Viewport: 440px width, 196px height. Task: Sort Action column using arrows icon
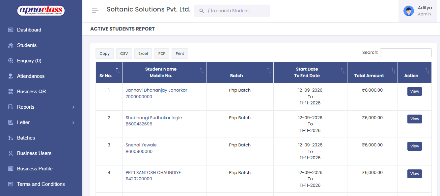pos(427,70)
